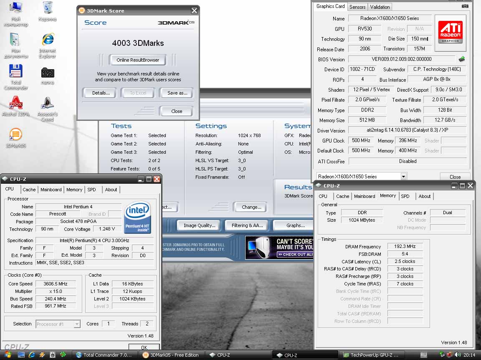The height and width of the screenshot is (360, 481).
Task: Open the GPU-Z graphics card selection dropdown
Action: [404, 176]
